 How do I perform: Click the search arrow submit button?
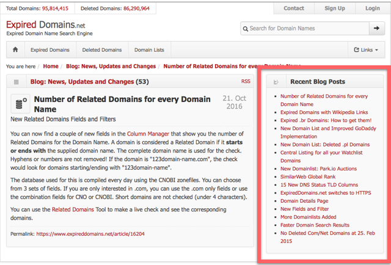click(x=376, y=29)
